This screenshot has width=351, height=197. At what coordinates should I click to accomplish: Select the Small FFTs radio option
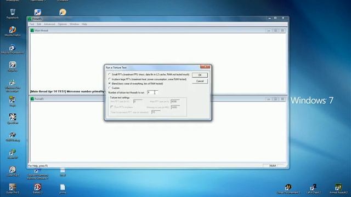pos(110,74)
